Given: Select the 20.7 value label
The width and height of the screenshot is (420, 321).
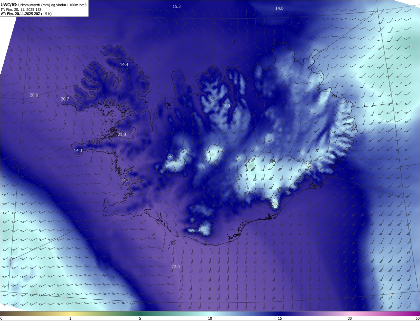Looking at the screenshot, I should coord(65,99).
